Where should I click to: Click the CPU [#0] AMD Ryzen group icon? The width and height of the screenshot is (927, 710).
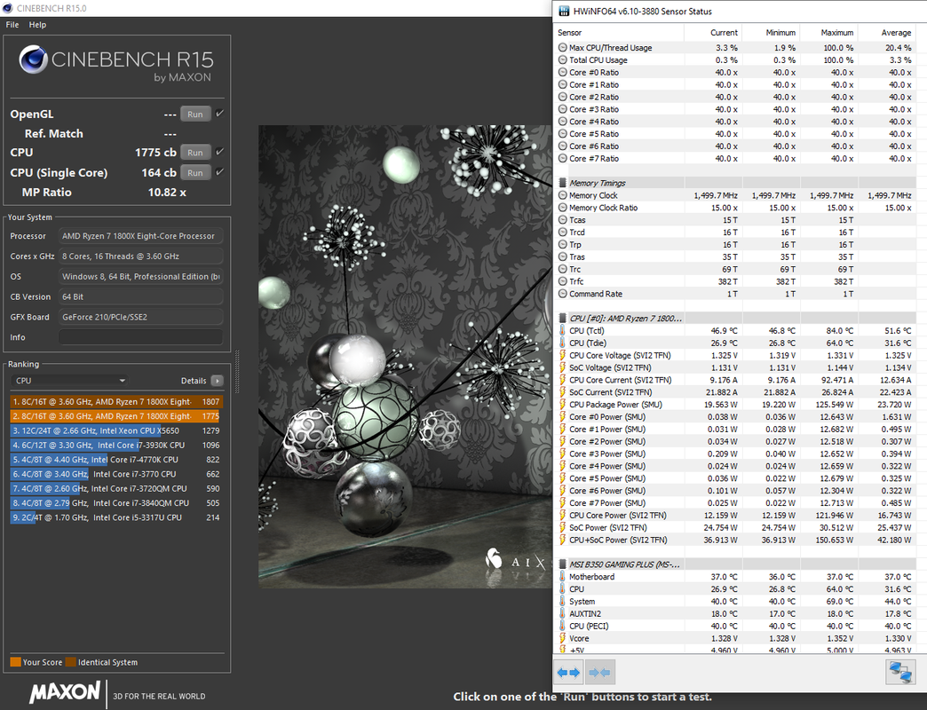pyautogui.click(x=563, y=319)
